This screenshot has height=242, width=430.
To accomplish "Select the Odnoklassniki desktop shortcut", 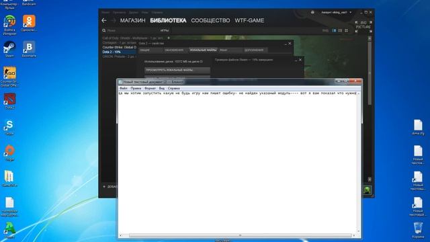I will (29, 24).
